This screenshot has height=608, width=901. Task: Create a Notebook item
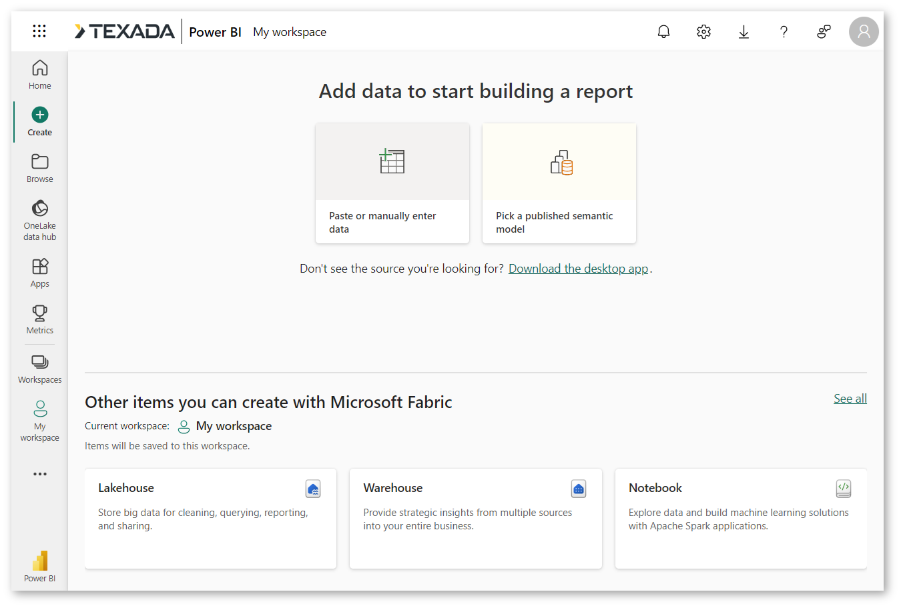coord(741,519)
